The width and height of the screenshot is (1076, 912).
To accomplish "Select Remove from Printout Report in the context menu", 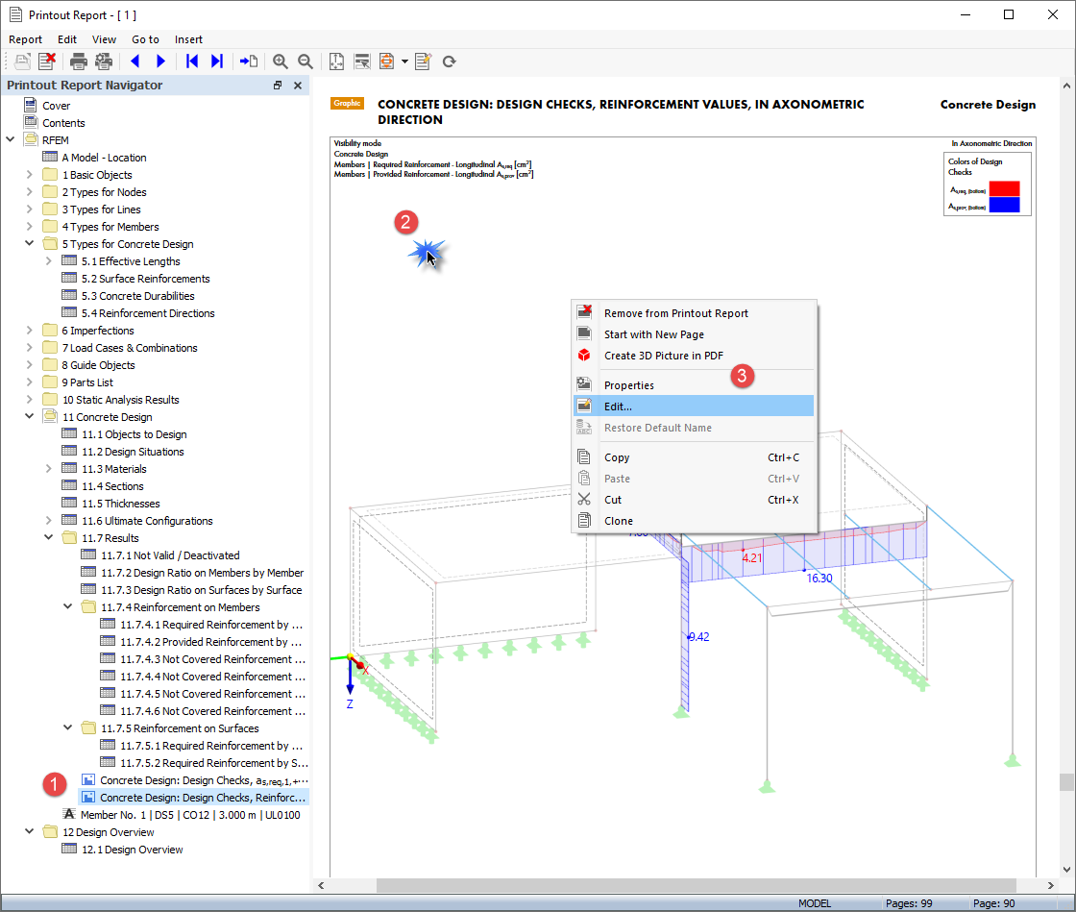I will click(x=675, y=313).
